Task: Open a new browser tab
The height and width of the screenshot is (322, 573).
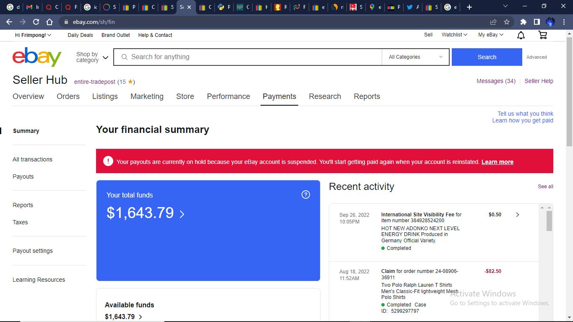Action: (469, 7)
